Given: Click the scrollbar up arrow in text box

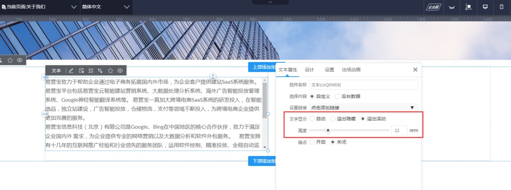Looking at the screenshot, I should tap(264, 80).
